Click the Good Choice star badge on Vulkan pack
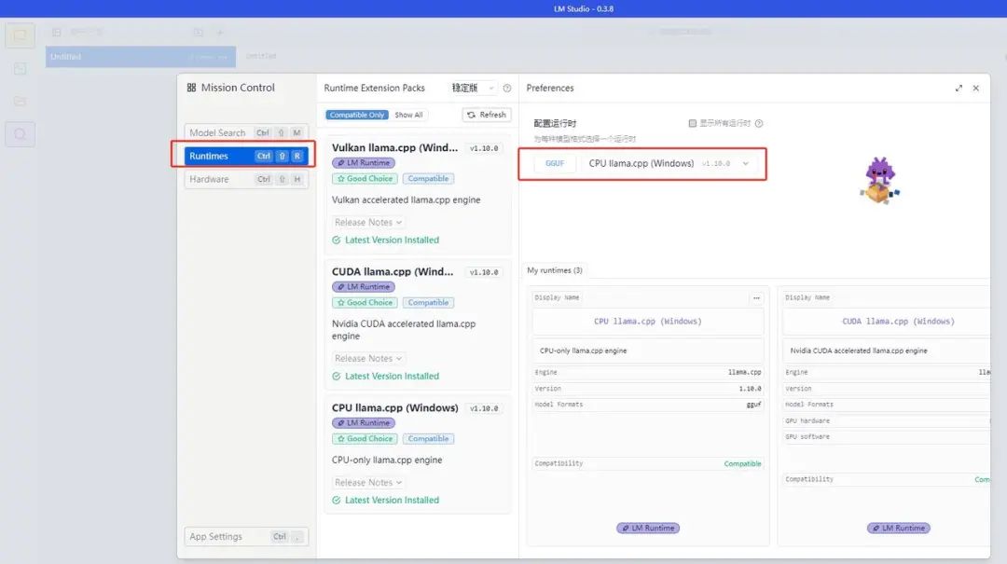The width and height of the screenshot is (1007, 564). click(x=365, y=179)
